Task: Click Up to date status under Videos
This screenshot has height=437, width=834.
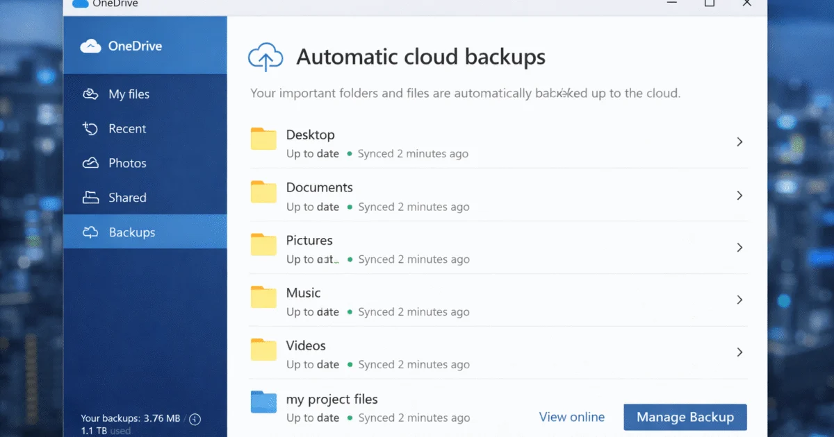Action: coord(313,365)
